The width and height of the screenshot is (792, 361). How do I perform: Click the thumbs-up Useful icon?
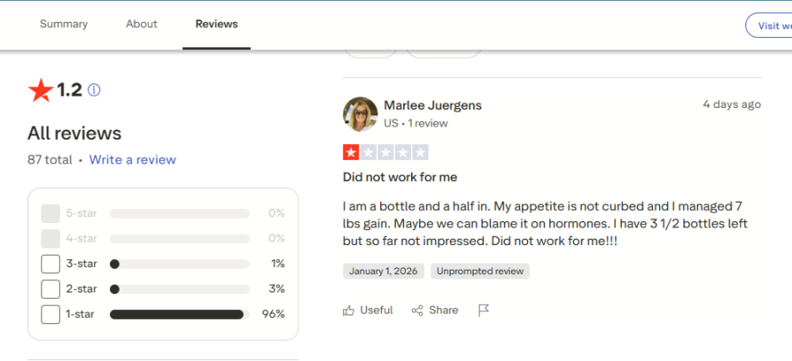click(349, 310)
